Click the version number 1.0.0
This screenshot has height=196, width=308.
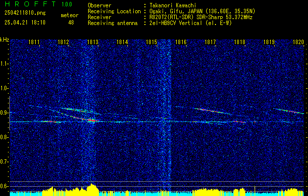67,4
